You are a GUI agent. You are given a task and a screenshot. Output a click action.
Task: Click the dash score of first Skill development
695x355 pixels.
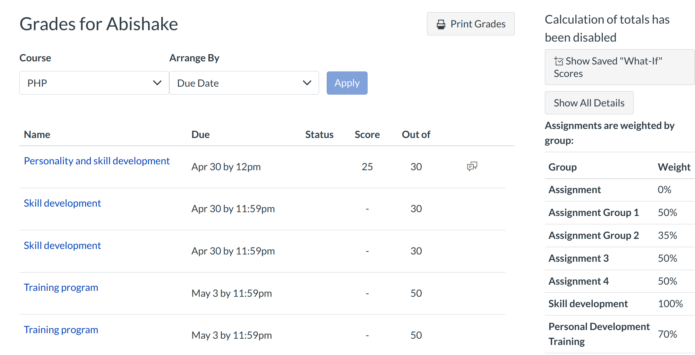[x=367, y=209]
